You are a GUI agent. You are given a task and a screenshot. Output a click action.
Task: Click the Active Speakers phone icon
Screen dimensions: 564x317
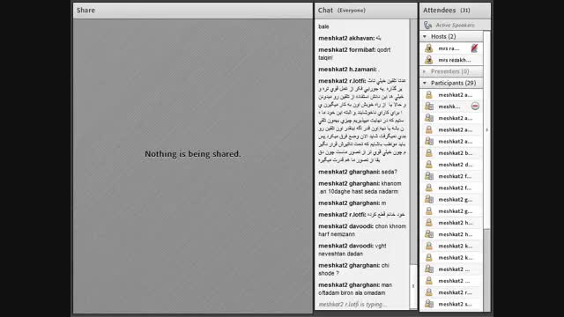pyautogui.click(x=427, y=26)
